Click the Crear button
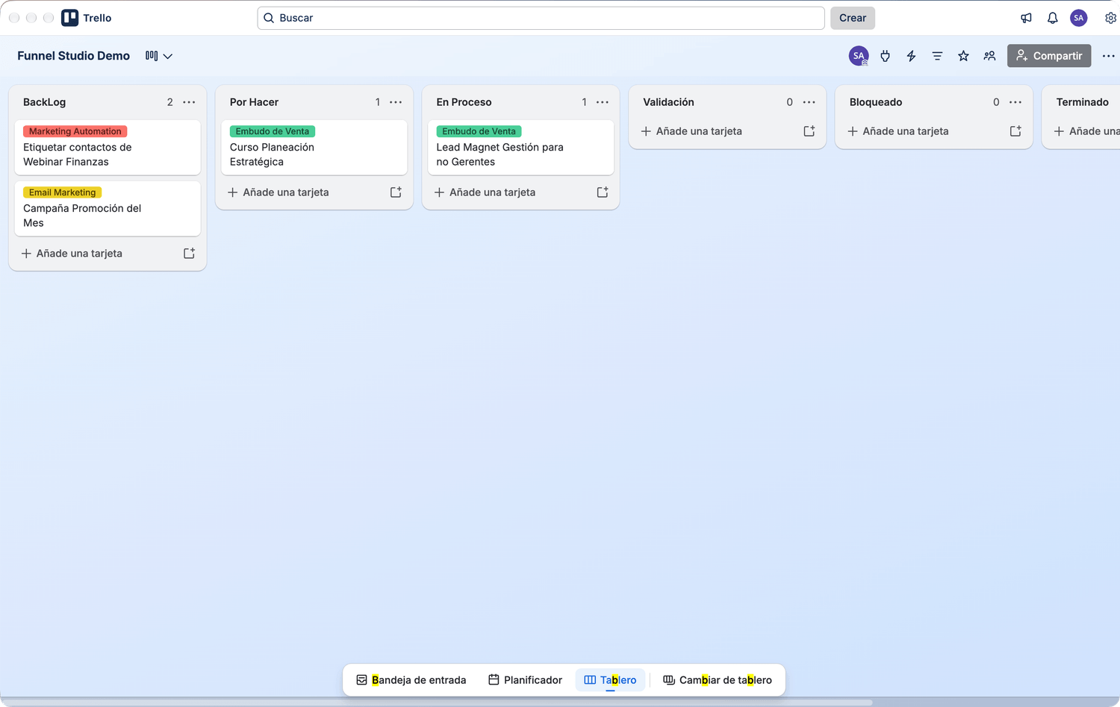Image resolution: width=1120 pixels, height=707 pixels. tap(853, 18)
